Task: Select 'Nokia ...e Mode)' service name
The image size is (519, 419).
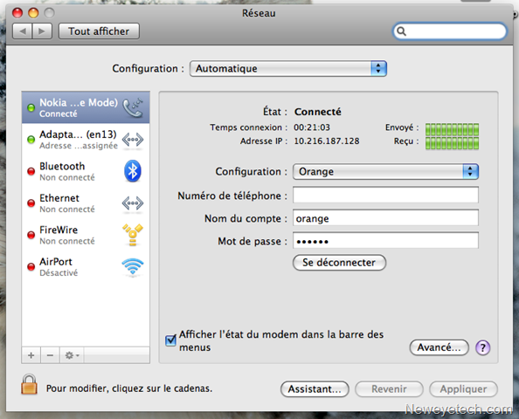Action: pyautogui.click(x=79, y=102)
